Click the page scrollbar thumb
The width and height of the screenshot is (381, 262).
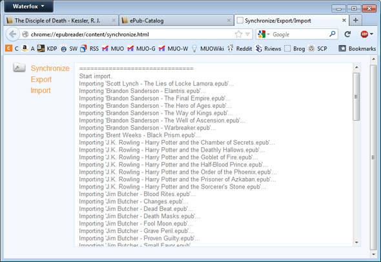[x=373, y=157]
